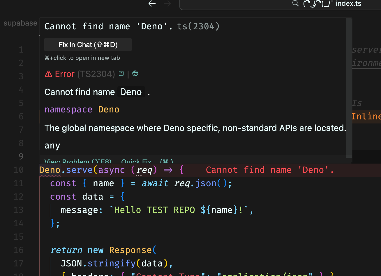Click supabase breadcrumb item
Image resolution: width=381 pixels, height=276 pixels.
coord(20,23)
